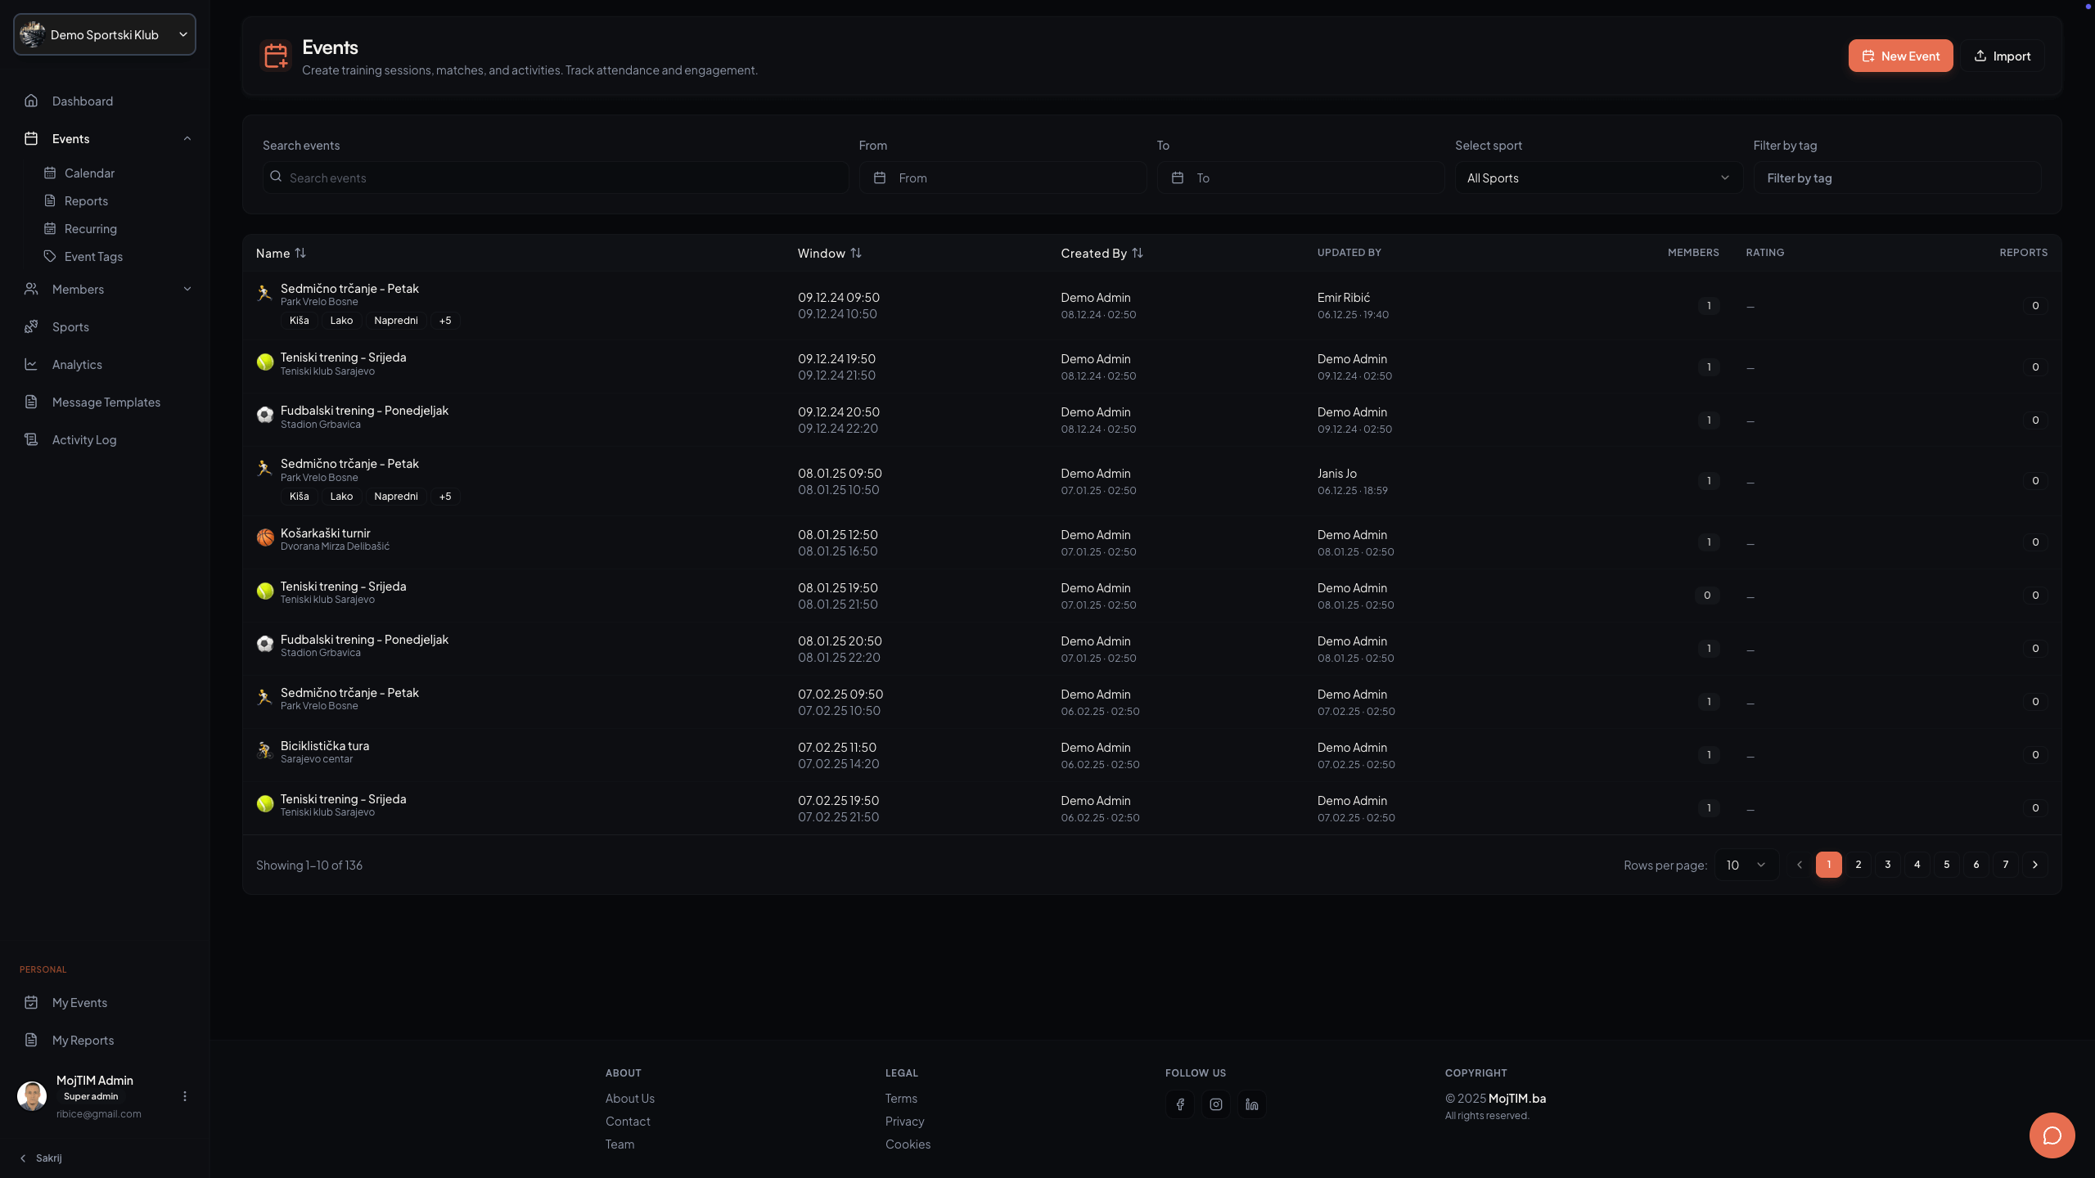This screenshot has width=2095, height=1178.
Task: Open the chat support bubble icon
Action: click(x=2052, y=1135)
